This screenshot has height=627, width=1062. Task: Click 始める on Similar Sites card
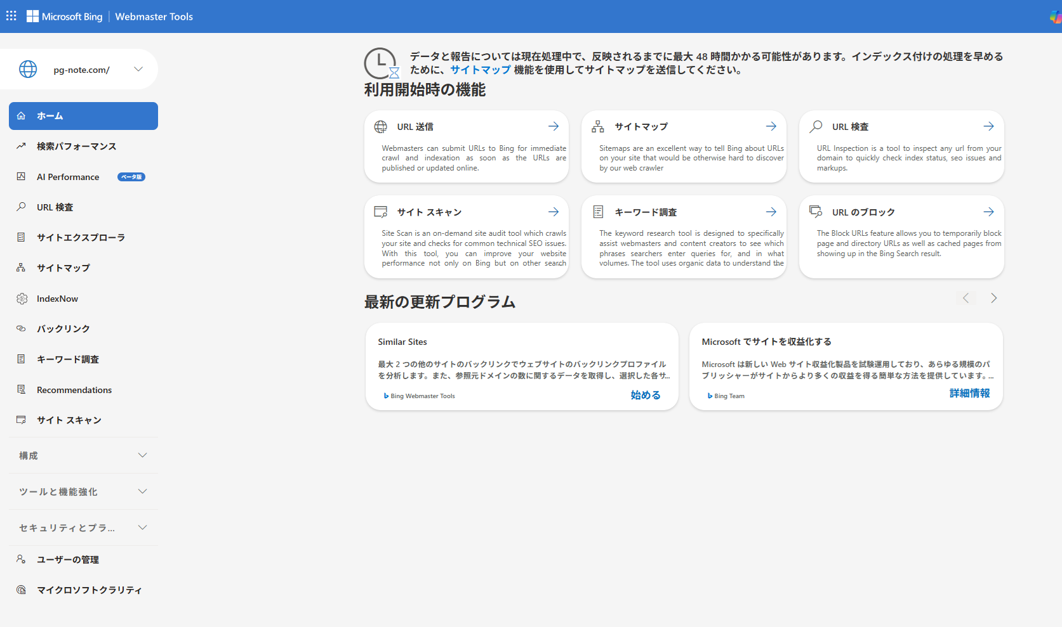tap(646, 395)
